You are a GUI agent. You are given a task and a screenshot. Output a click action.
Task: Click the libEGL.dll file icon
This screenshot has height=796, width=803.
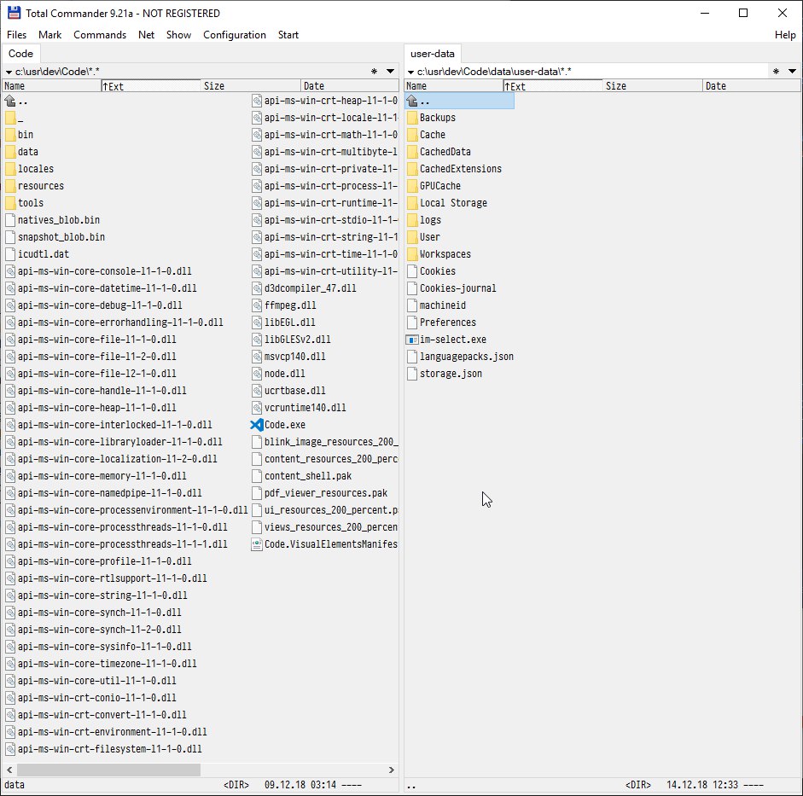(257, 322)
